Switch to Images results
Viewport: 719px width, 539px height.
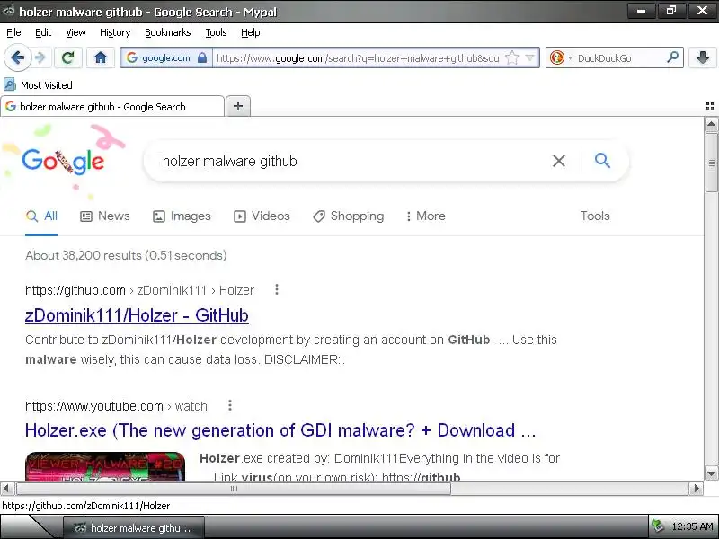click(x=182, y=216)
